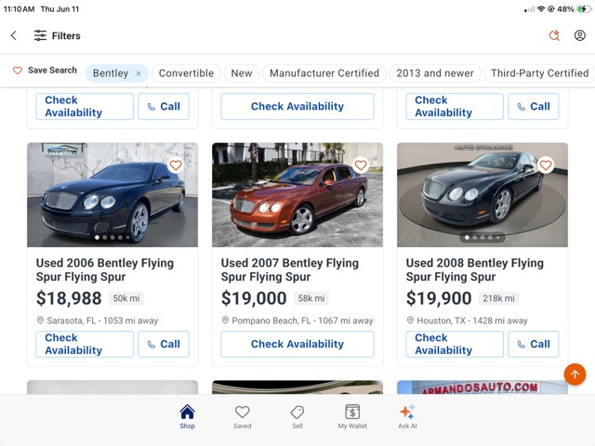
Task: Open Used 2007 Bentley Flying Spur title
Action: tap(290, 269)
